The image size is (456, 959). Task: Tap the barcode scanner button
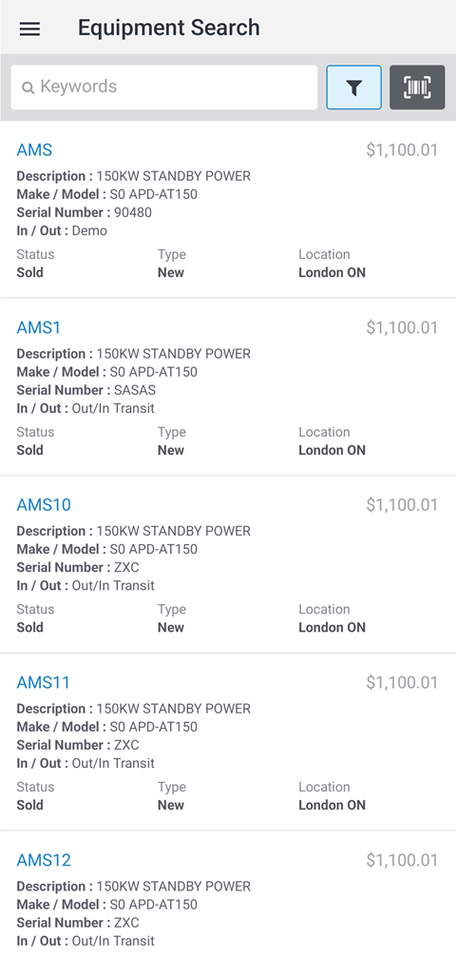418,88
